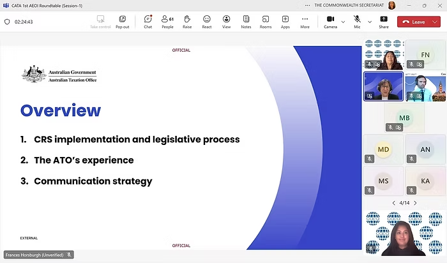Select the MD participant tile
This screenshot has width=447, height=263.
point(383,149)
